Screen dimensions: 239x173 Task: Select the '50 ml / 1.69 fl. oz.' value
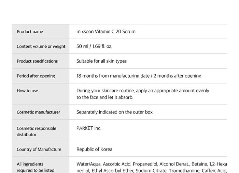point(94,46)
